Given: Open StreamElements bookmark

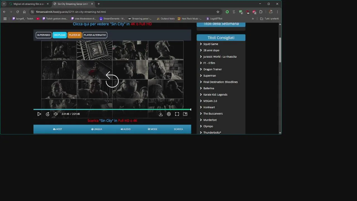Looking at the screenshot, I should point(112,19).
